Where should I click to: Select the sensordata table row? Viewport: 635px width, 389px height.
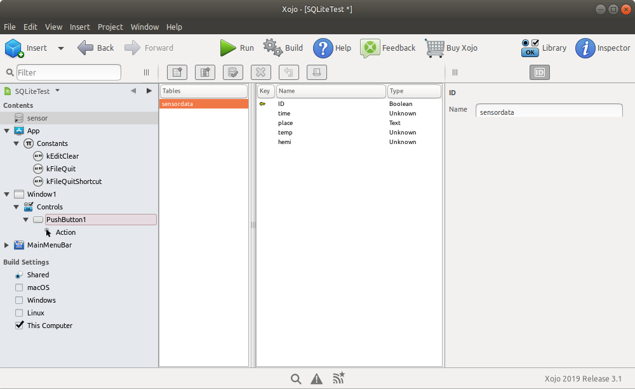204,104
